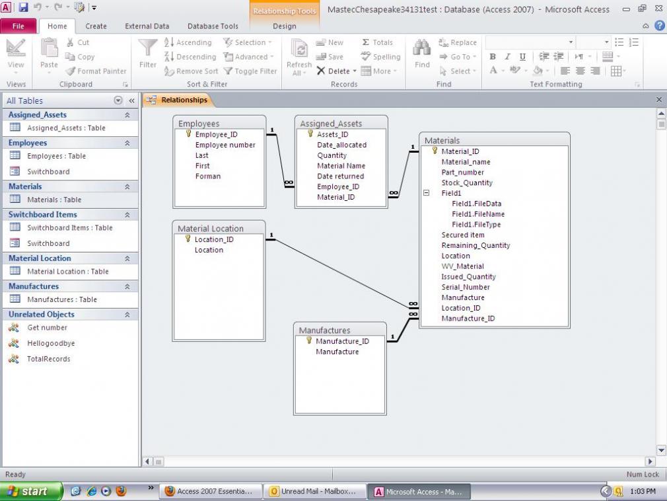Click the Save icon in Quick Access Toolbar

23,7
